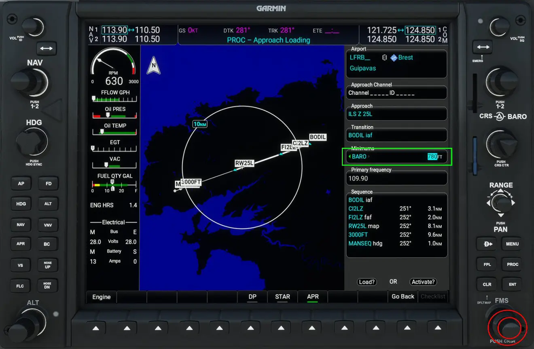Select the APR softkey on screen
The image size is (534, 349).
tap(313, 297)
